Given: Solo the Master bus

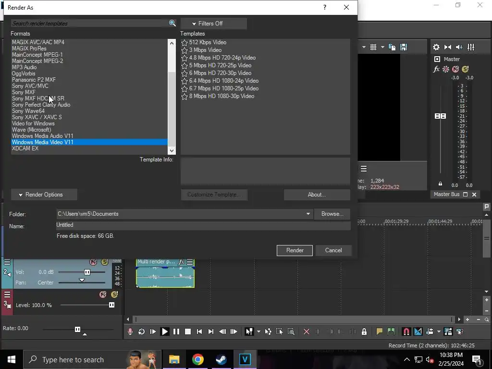Looking at the screenshot, I should (465, 69).
